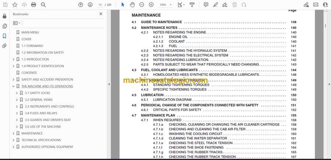Expand 3.6 USE OF THE MACHINE
Viewport: 331px width, 160px height.
pos(17,127)
